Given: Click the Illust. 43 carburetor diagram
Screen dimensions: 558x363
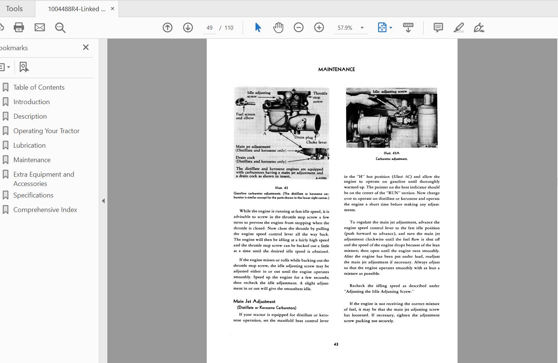Looking at the screenshot, I should coord(281,133).
